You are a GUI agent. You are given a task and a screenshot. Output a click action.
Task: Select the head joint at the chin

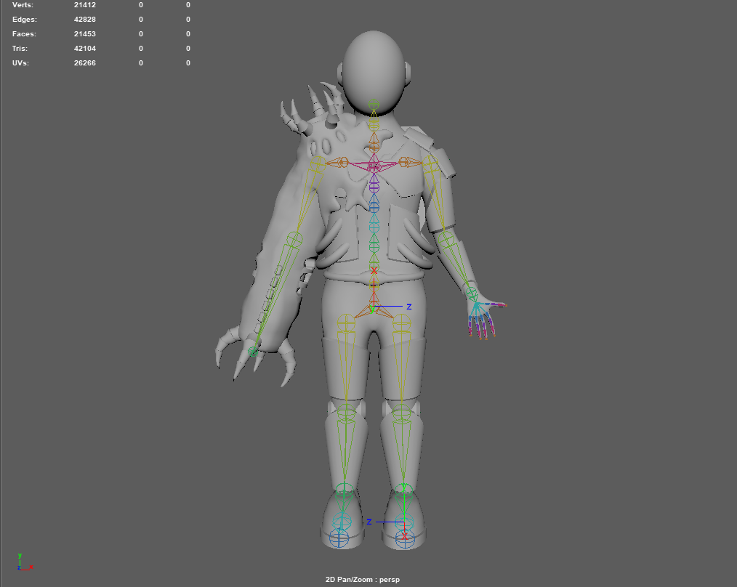point(374,105)
